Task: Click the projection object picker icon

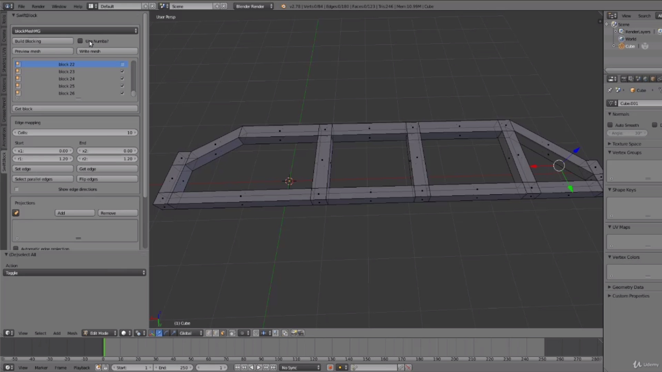Action: (16, 213)
